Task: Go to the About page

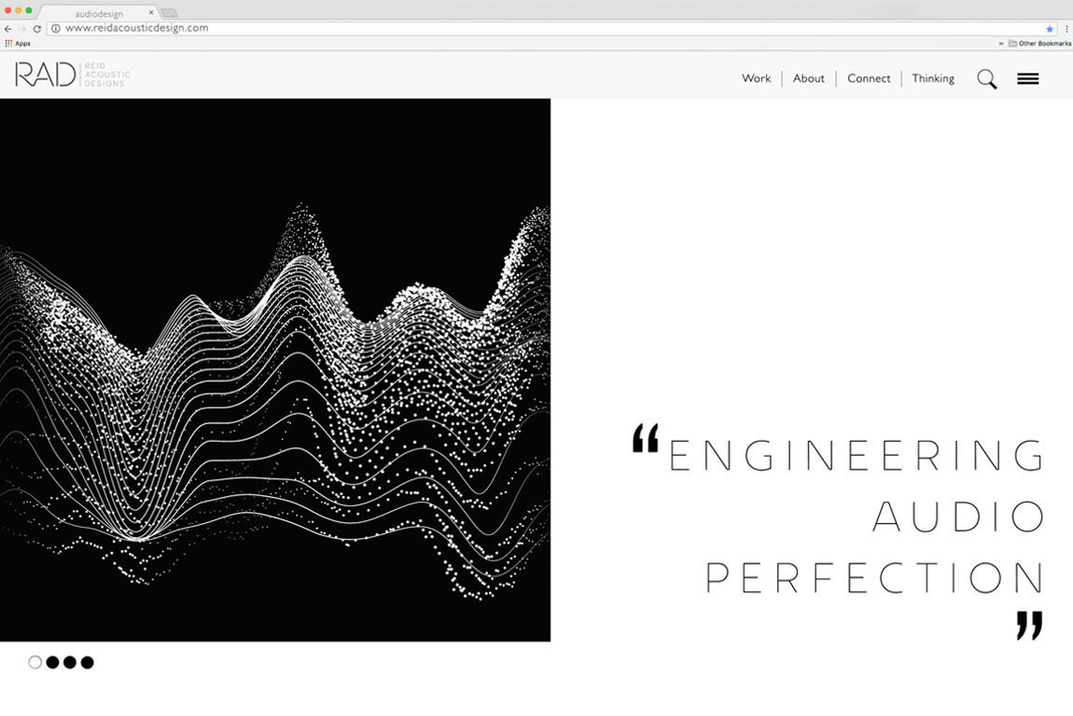Action: click(808, 78)
